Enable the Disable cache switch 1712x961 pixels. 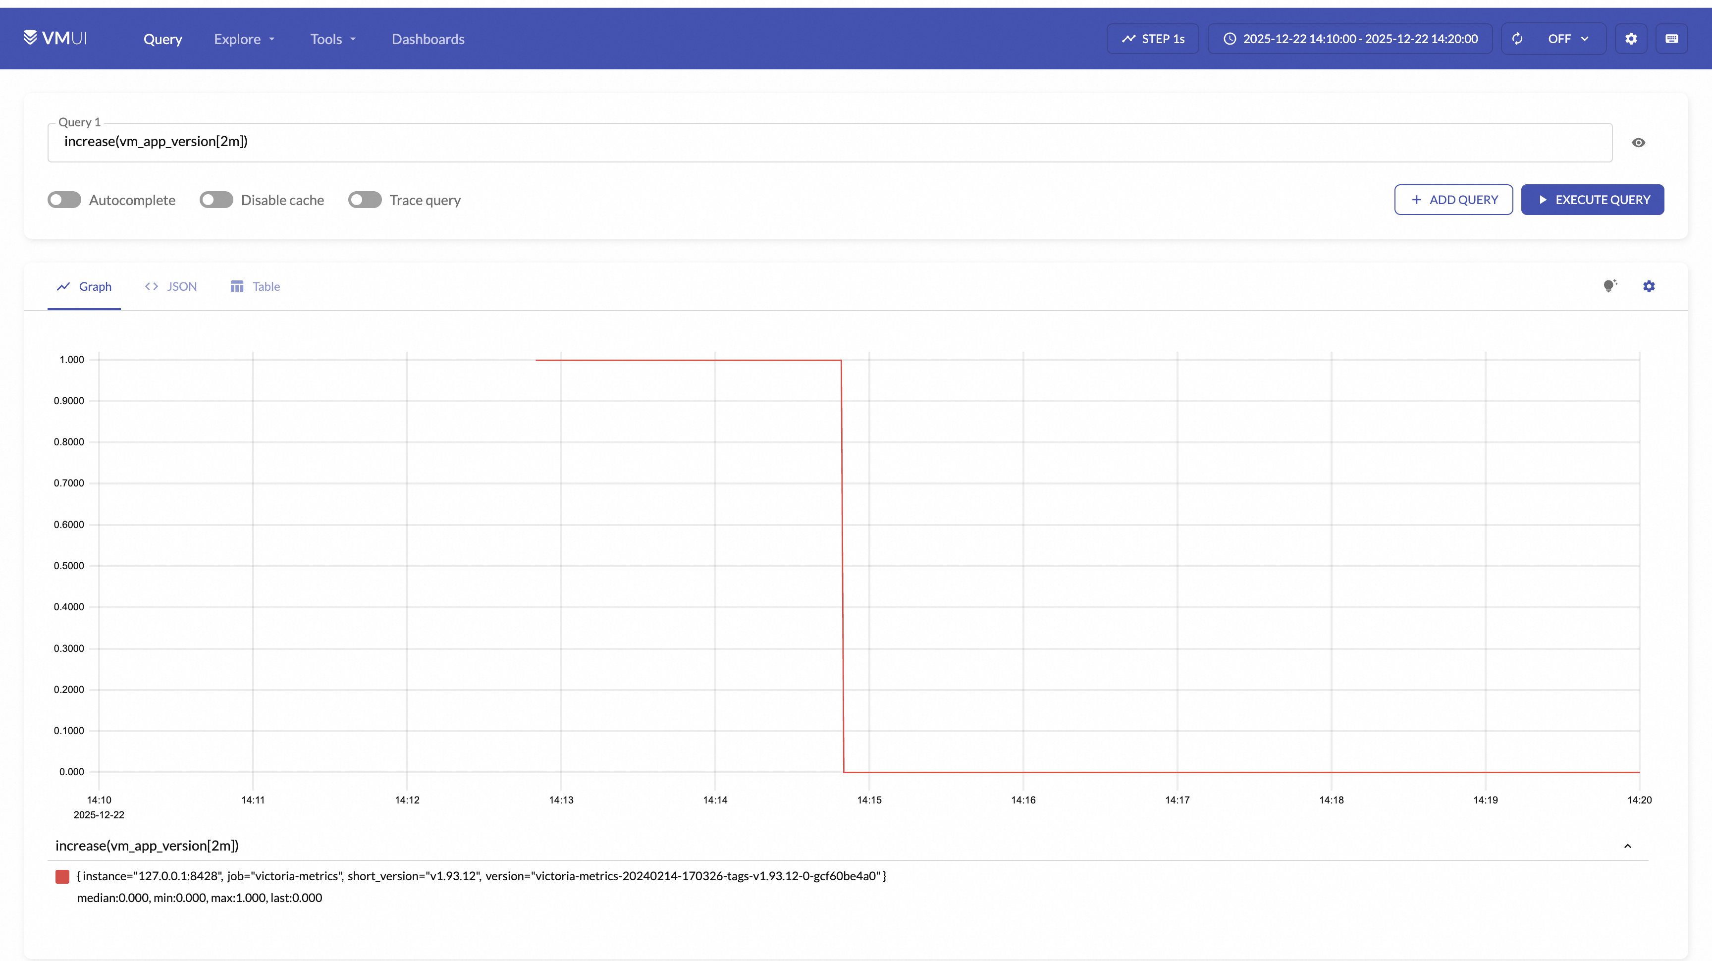216,200
